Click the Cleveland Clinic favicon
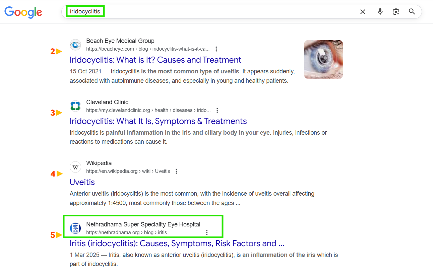This screenshot has width=433, height=275. [75, 106]
